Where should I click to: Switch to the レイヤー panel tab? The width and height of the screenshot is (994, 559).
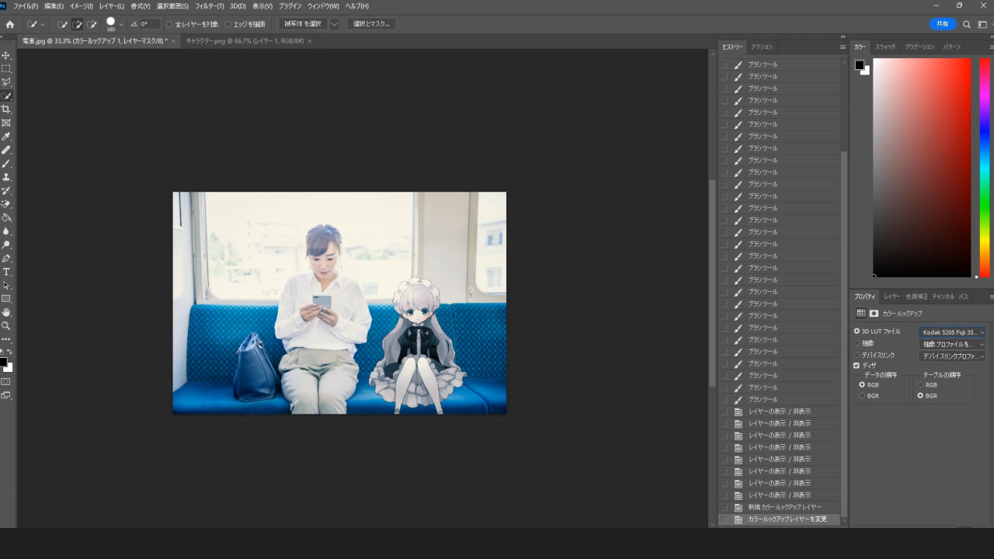pos(891,297)
